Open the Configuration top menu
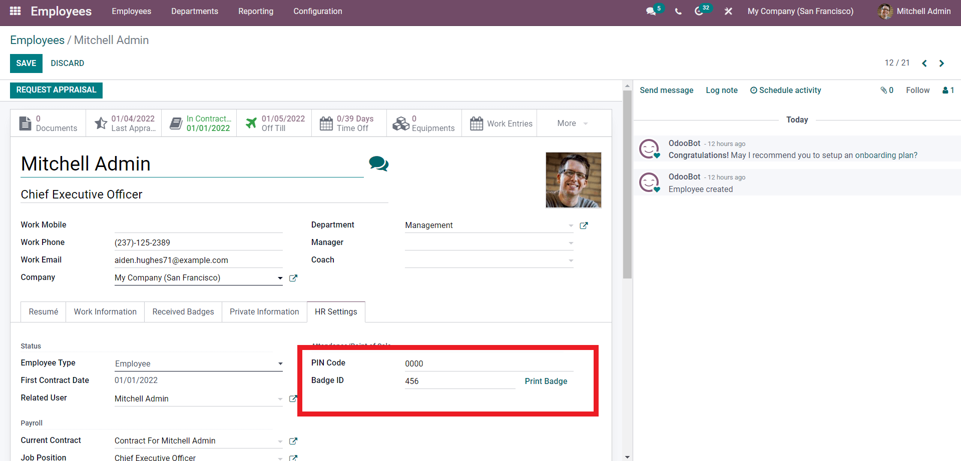The image size is (961, 461). (x=318, y=11)
